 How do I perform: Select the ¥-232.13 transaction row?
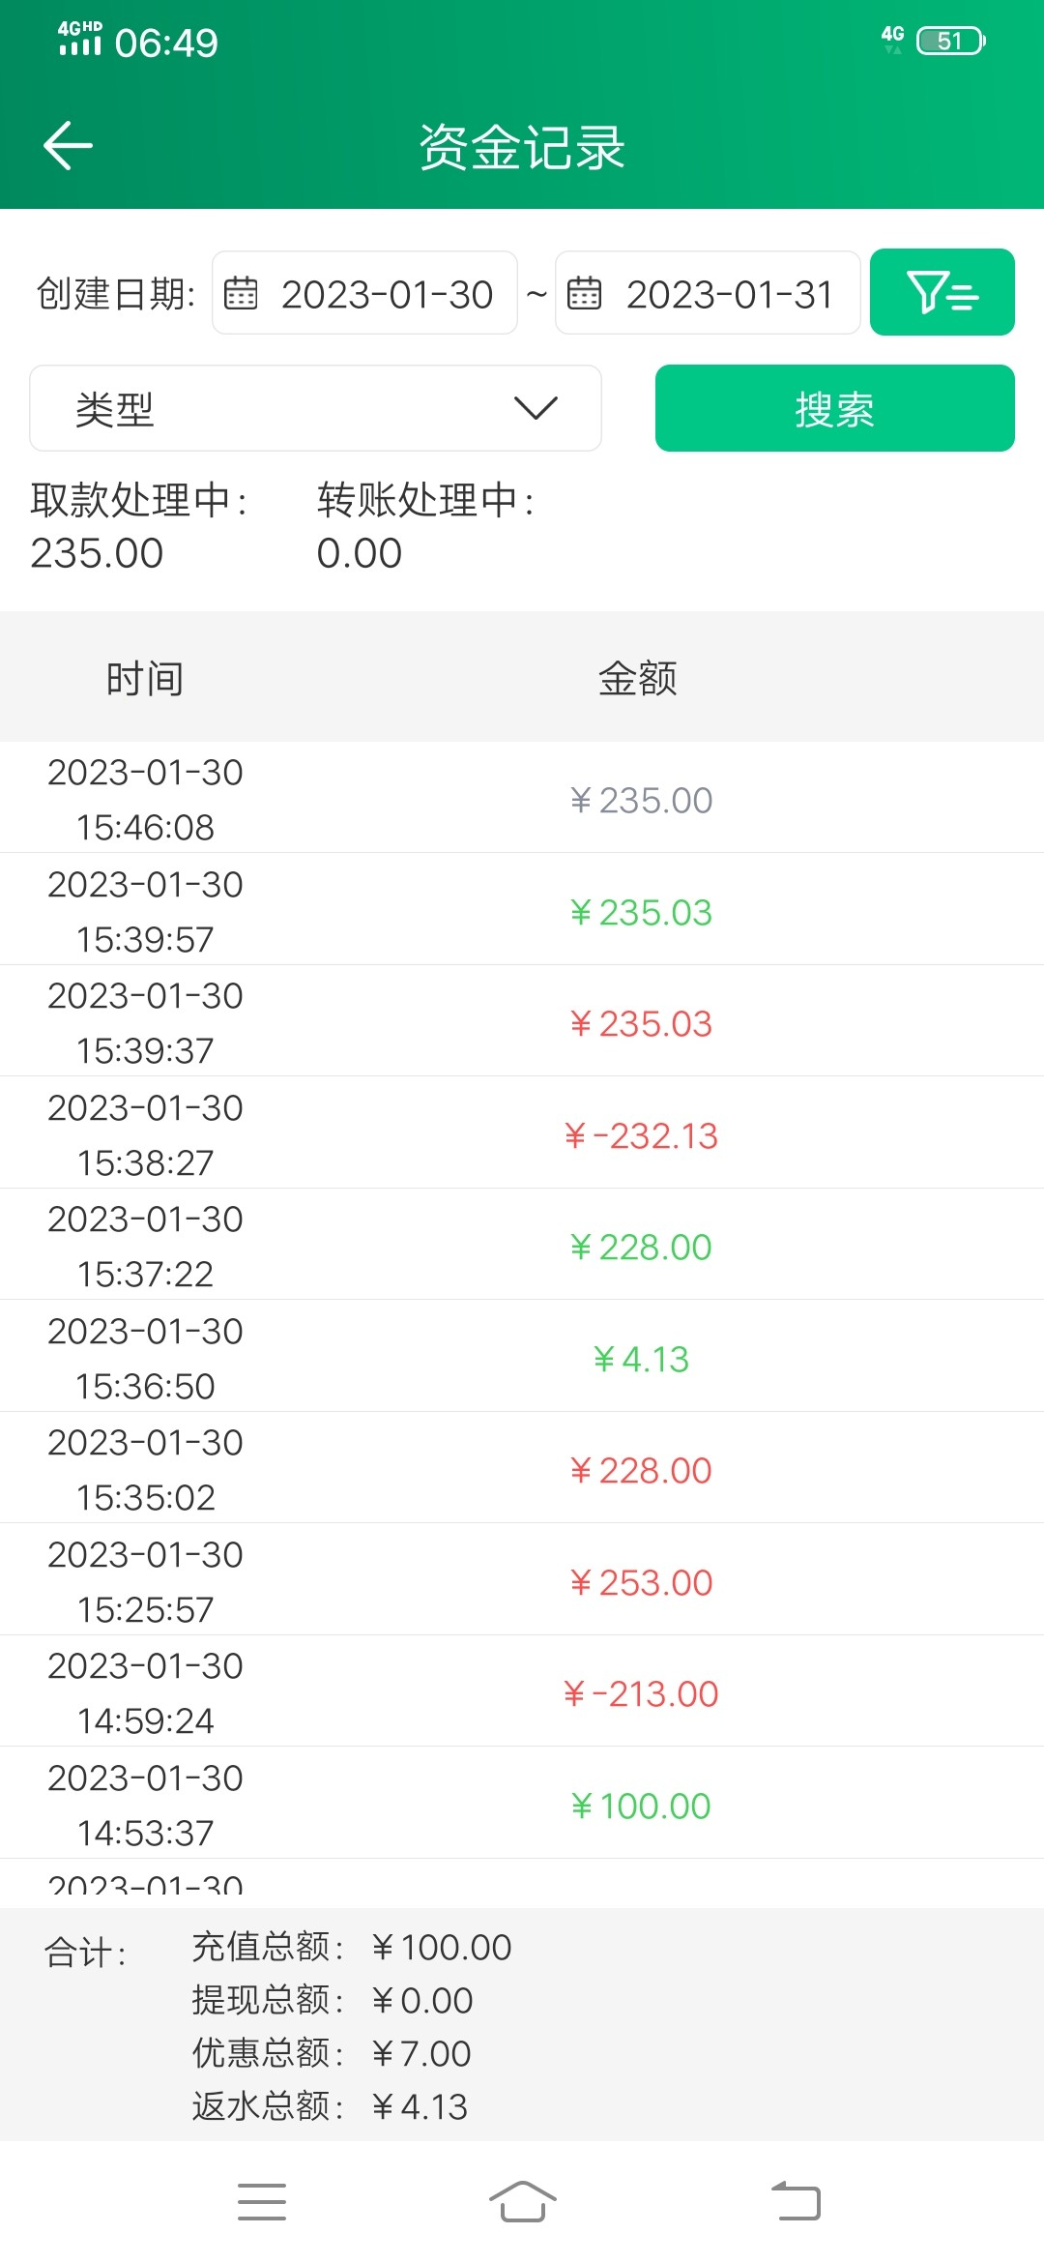pyautogui.click(x=522, y=1135)
